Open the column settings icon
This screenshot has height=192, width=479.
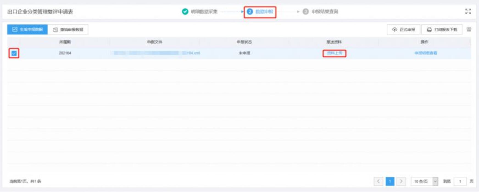point(469,30)
